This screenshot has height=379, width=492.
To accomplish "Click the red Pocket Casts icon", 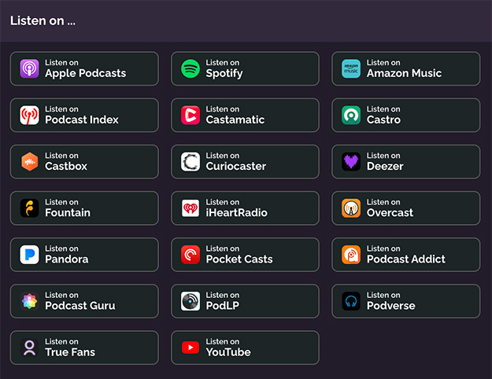I will point(191,255).
